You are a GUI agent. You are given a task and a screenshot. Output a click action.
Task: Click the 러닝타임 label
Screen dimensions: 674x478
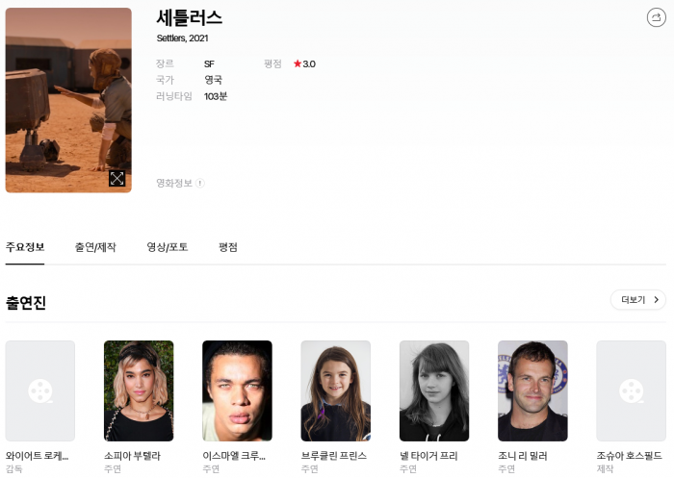coord(174,96)
